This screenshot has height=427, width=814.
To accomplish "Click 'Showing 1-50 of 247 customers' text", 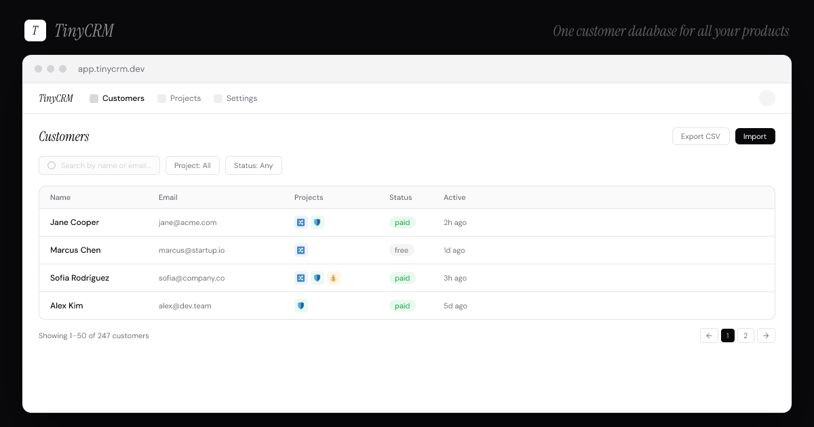I will (x=94, y=335).
